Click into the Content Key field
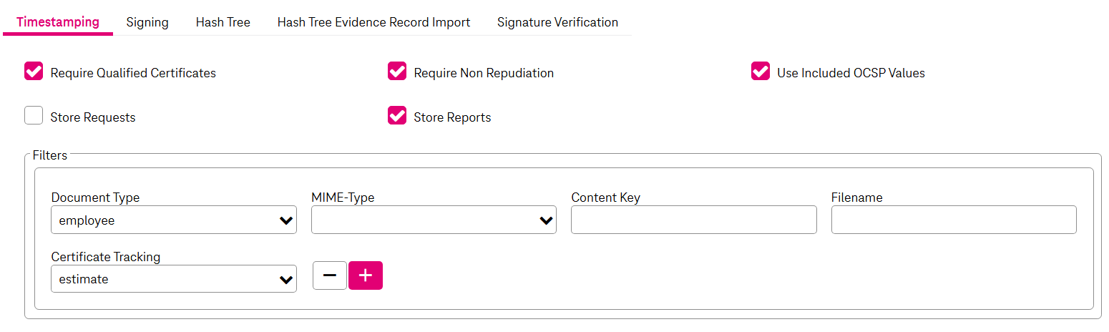 693,220
